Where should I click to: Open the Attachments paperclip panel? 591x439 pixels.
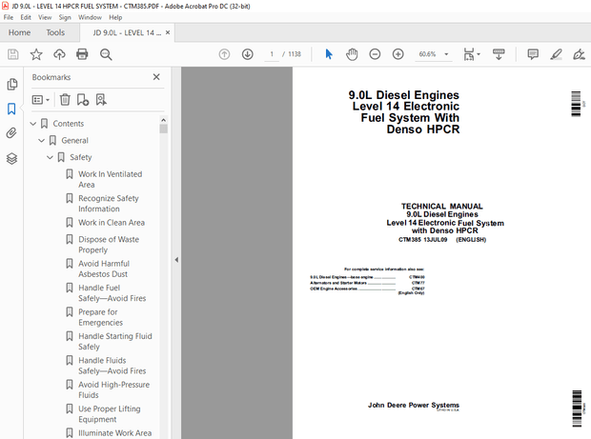tap(11, 133)
